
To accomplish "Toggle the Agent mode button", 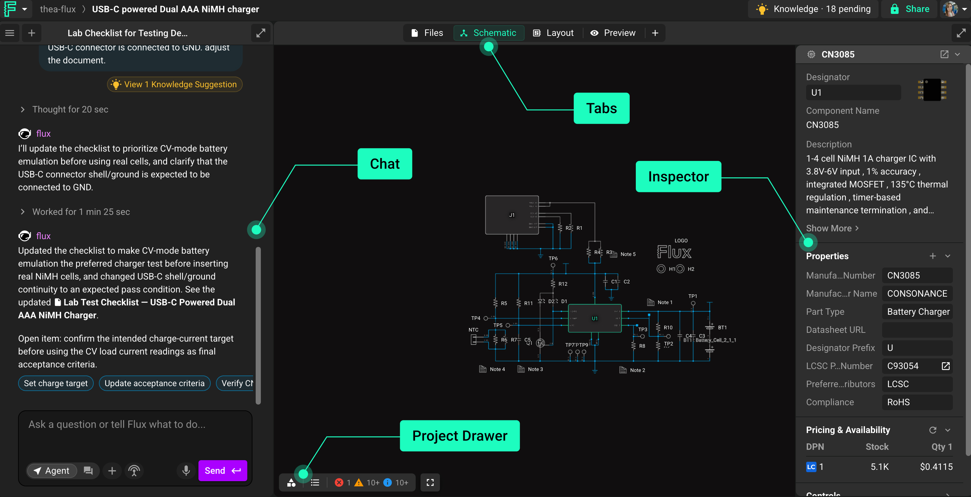I will coord(52,470).
